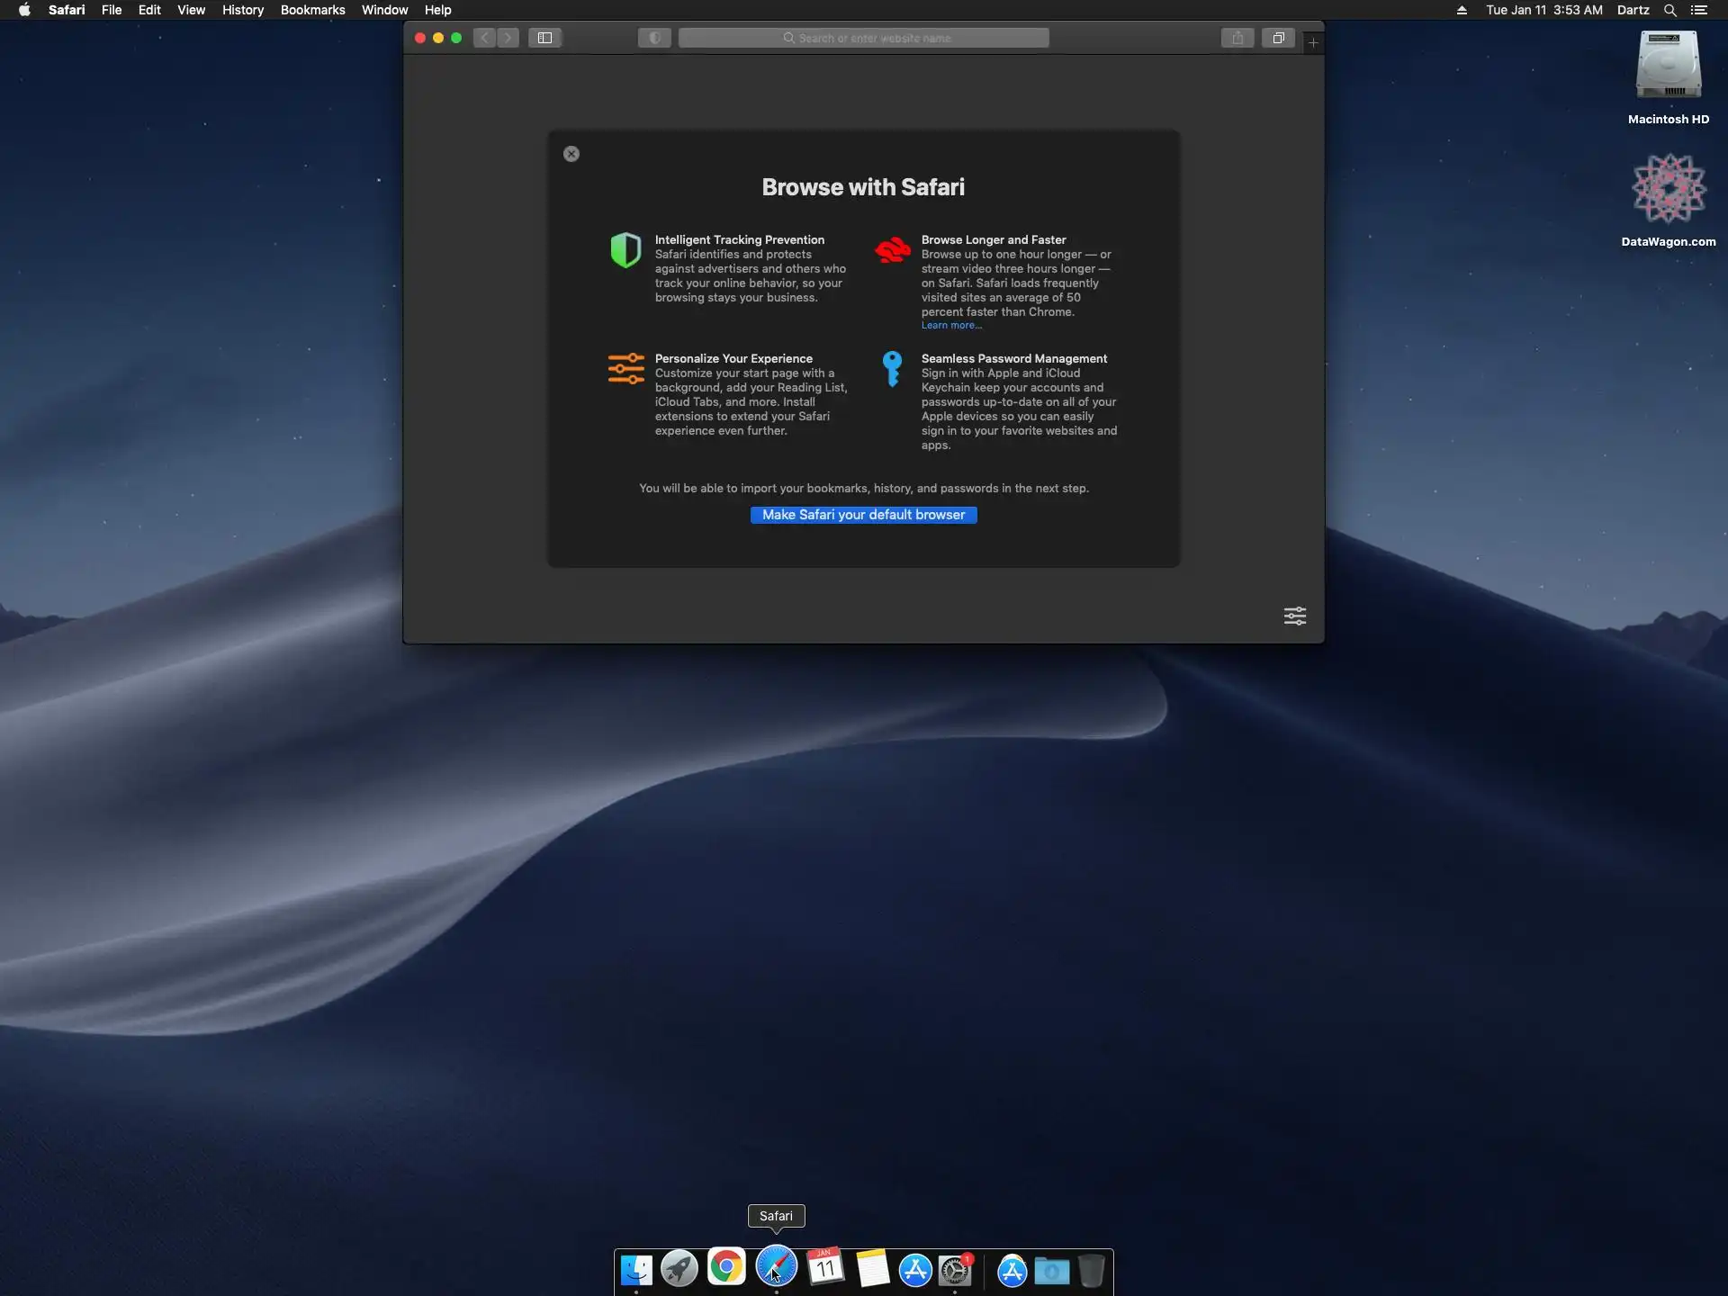Open Notification Center list icon
1728x1296 pixels.
[1698, 10]
